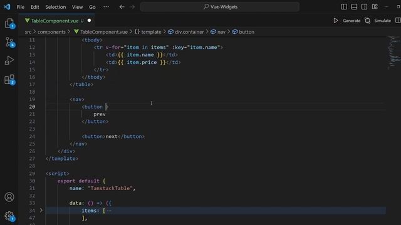Open the View menu
The width and height of the screenshot is (401, 225).
(77, 7)
